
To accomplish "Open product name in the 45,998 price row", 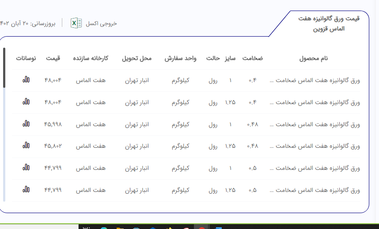I will [315, 124].
